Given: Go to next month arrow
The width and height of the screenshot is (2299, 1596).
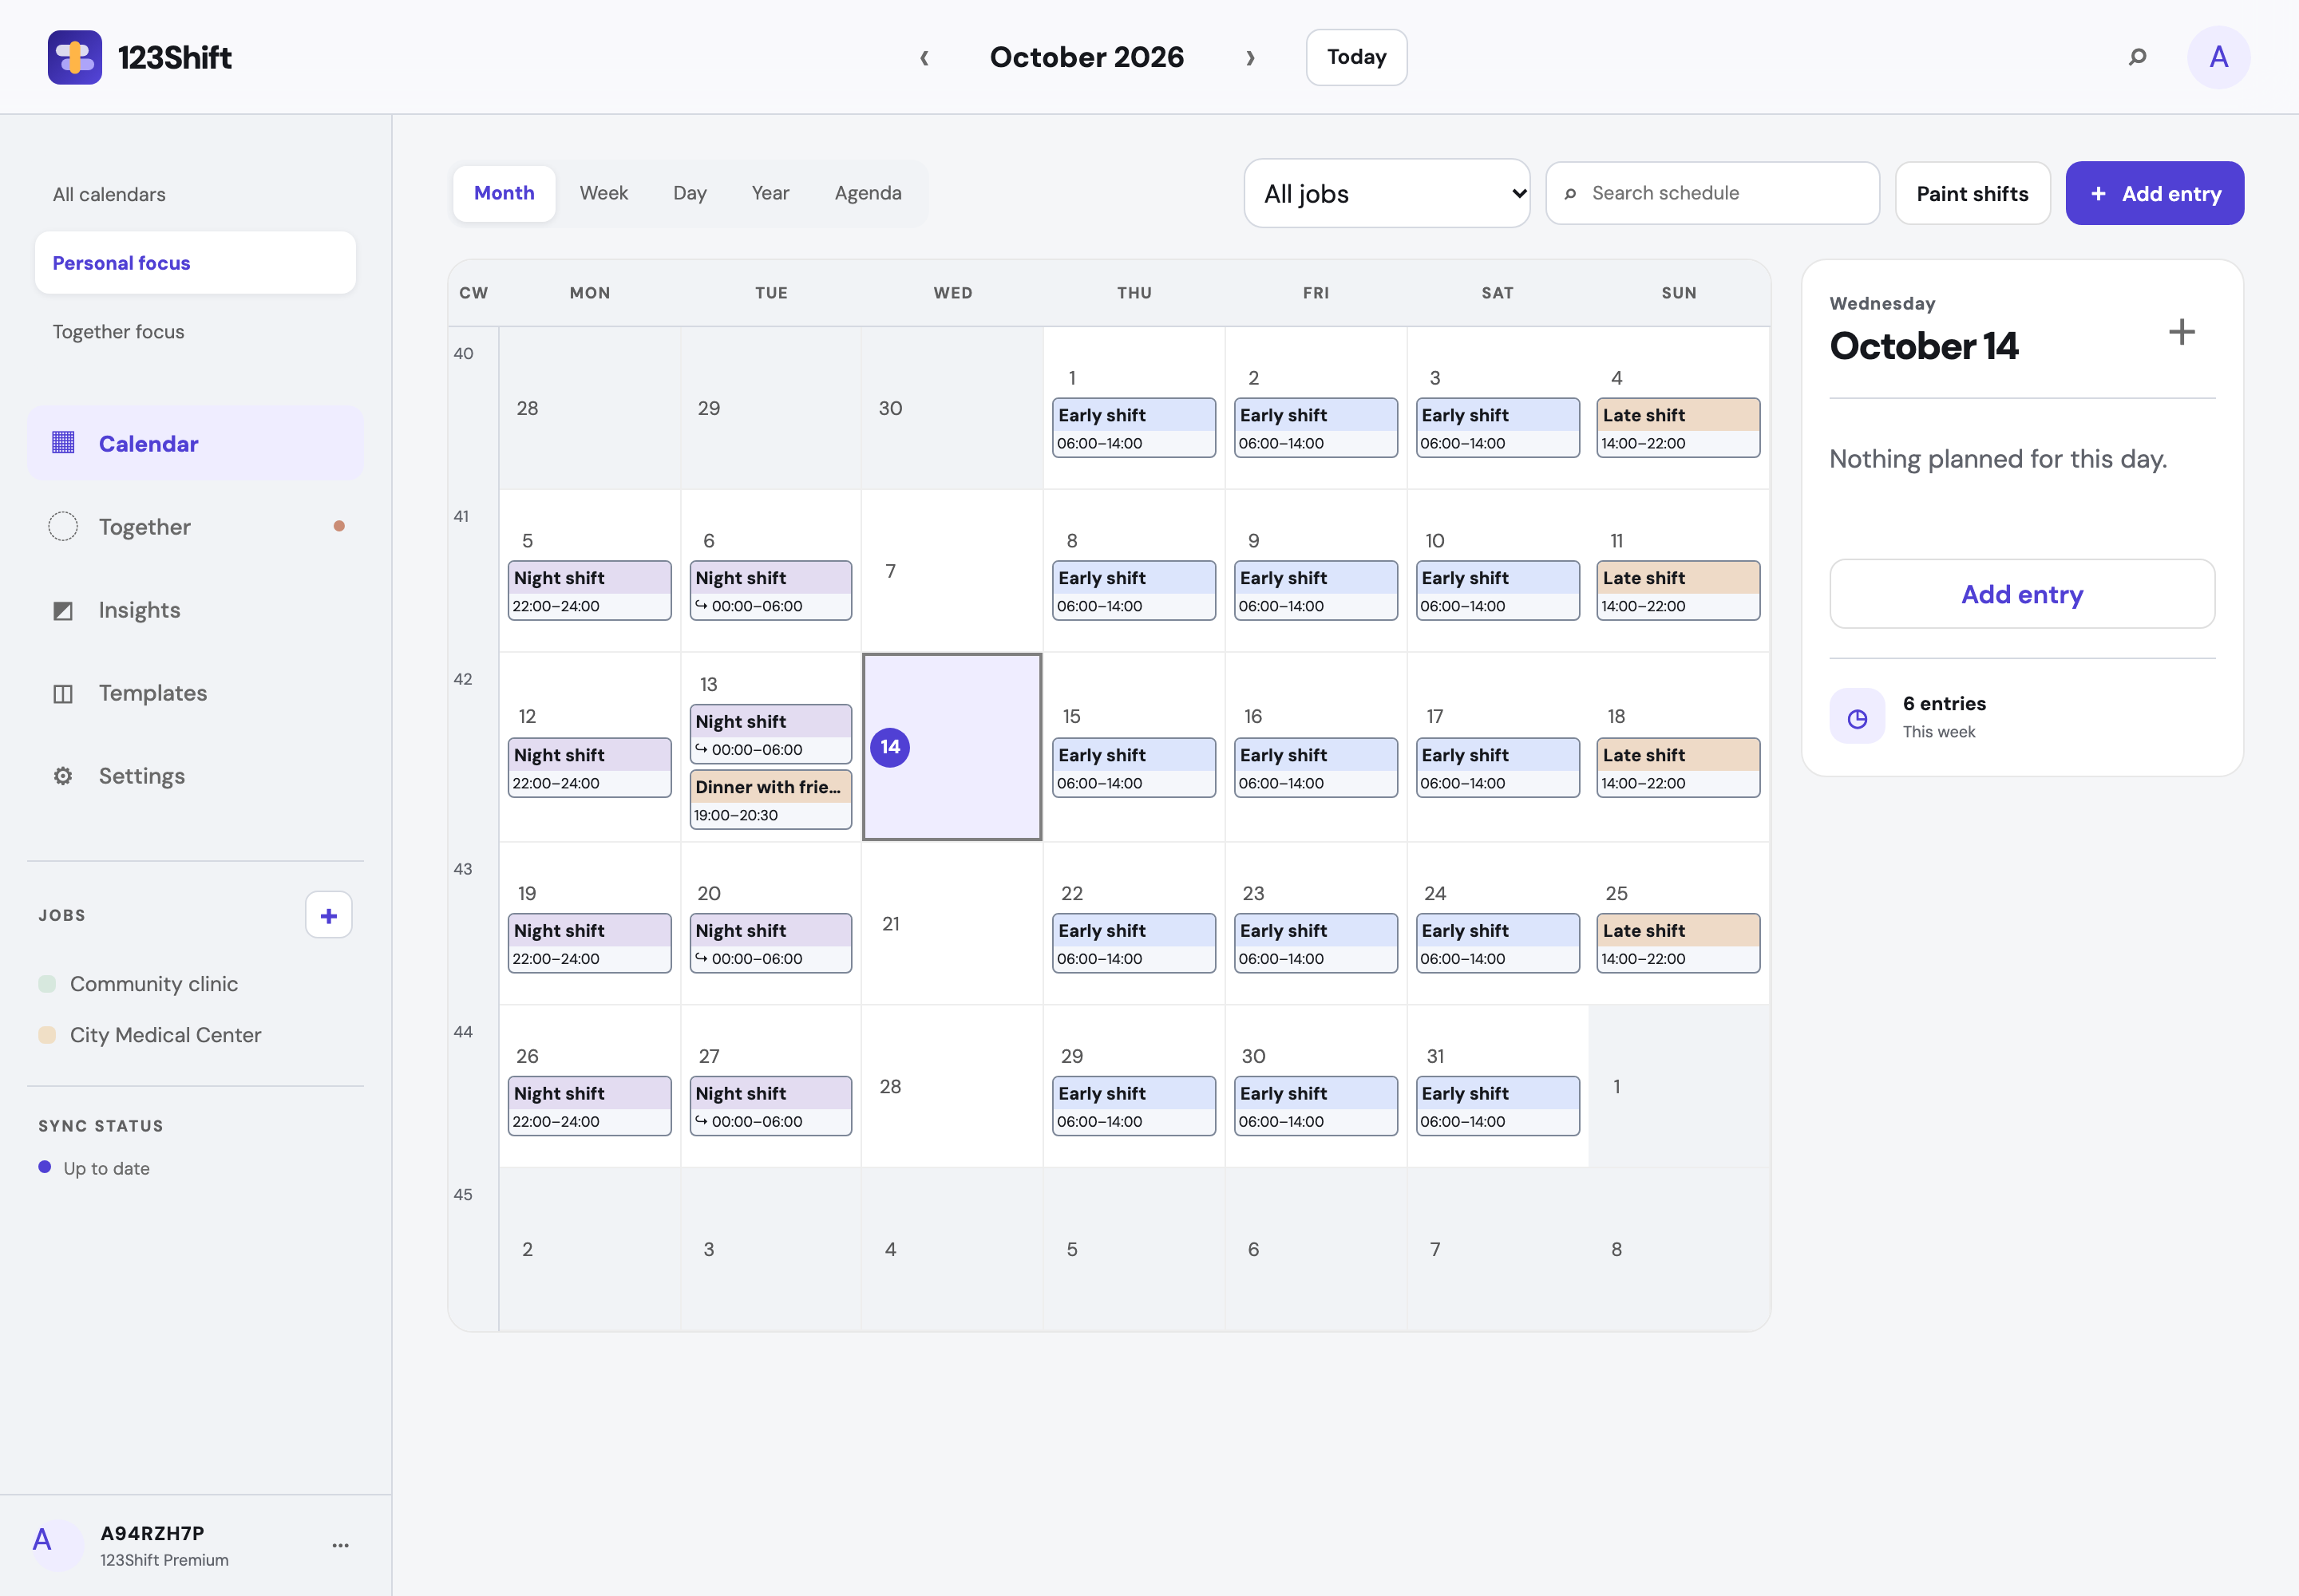Looking at the screenshot, I should tap(1249, 58).
